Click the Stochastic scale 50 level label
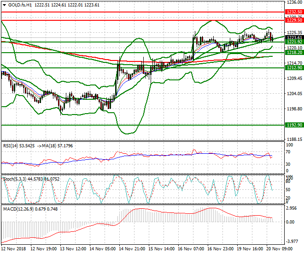 tap(288, 190)
